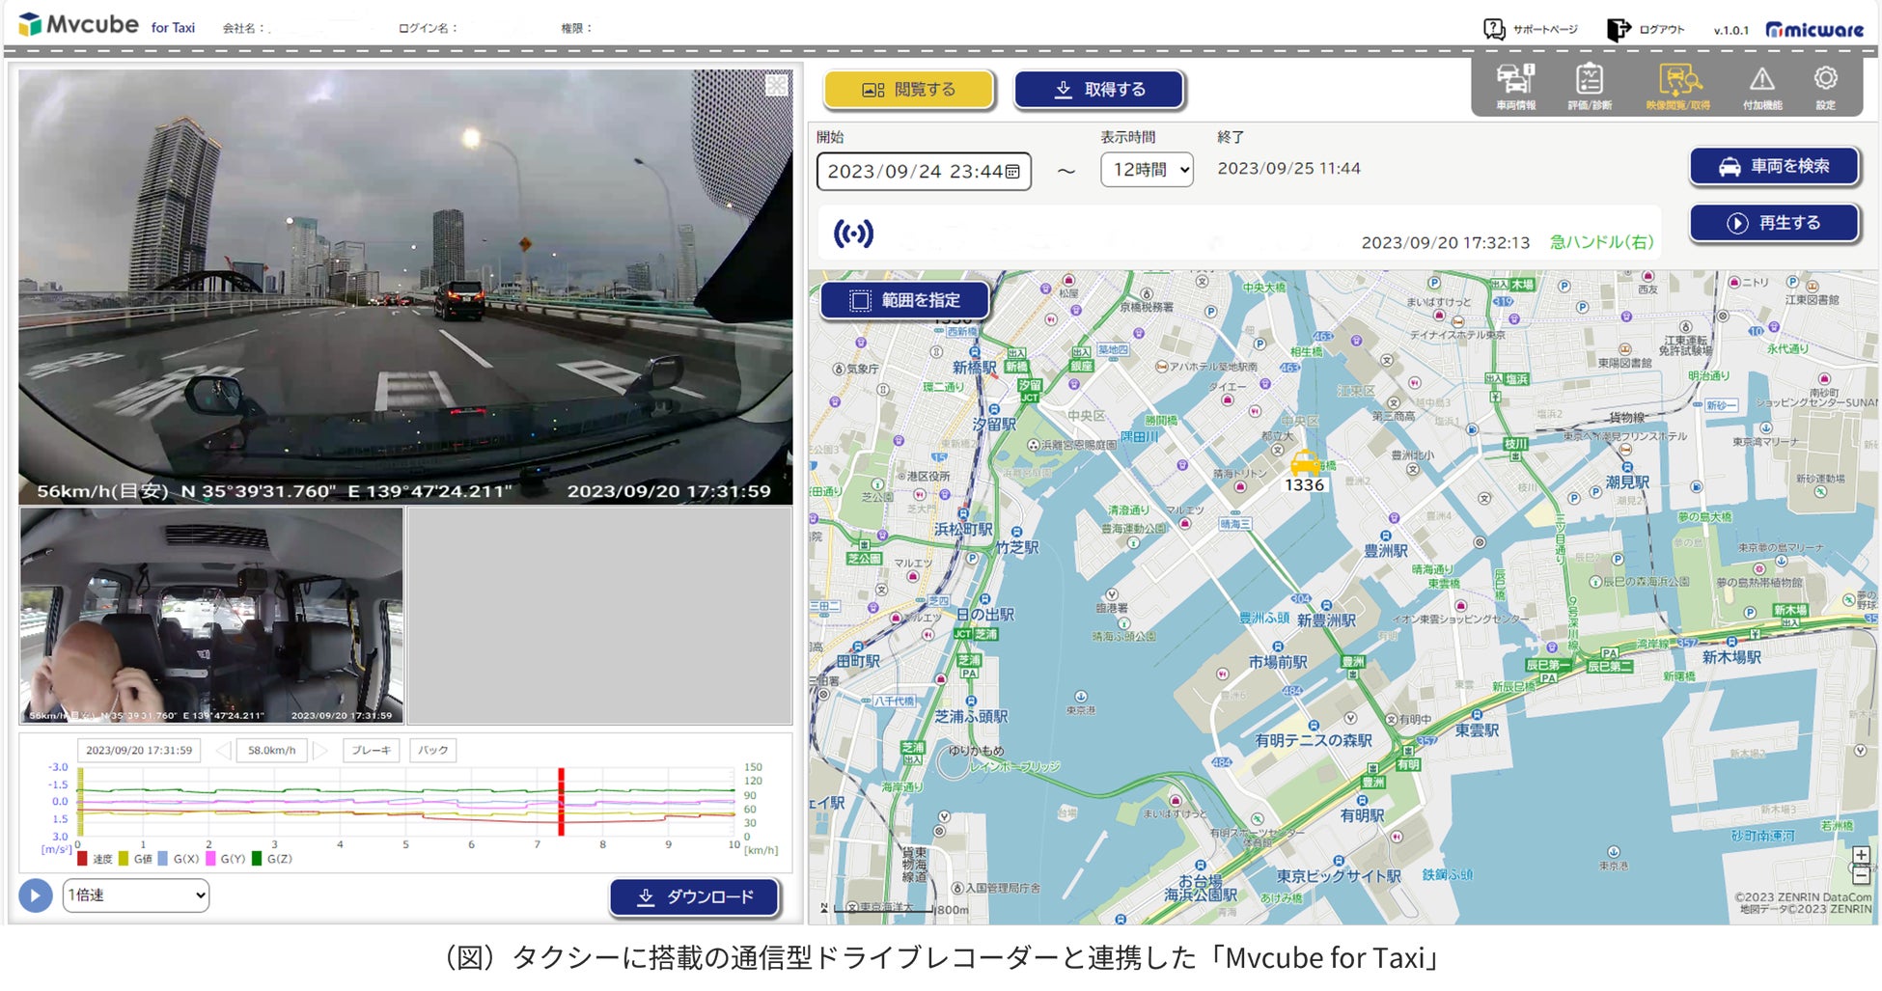The image size is (1882, 991).
Task: Click the yellow 閲覧する button
Action: (x=908, y=90)
